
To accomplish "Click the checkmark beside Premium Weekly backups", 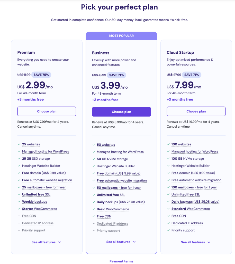I will click(x=19, y=202).
